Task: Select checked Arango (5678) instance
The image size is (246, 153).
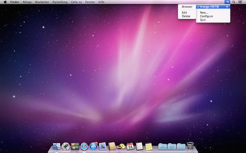Action: pos(213,7)
